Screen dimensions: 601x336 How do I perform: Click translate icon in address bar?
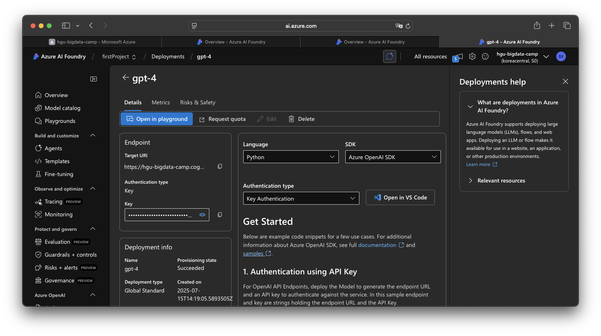399,26
